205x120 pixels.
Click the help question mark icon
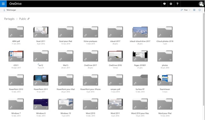click(177, 4)
